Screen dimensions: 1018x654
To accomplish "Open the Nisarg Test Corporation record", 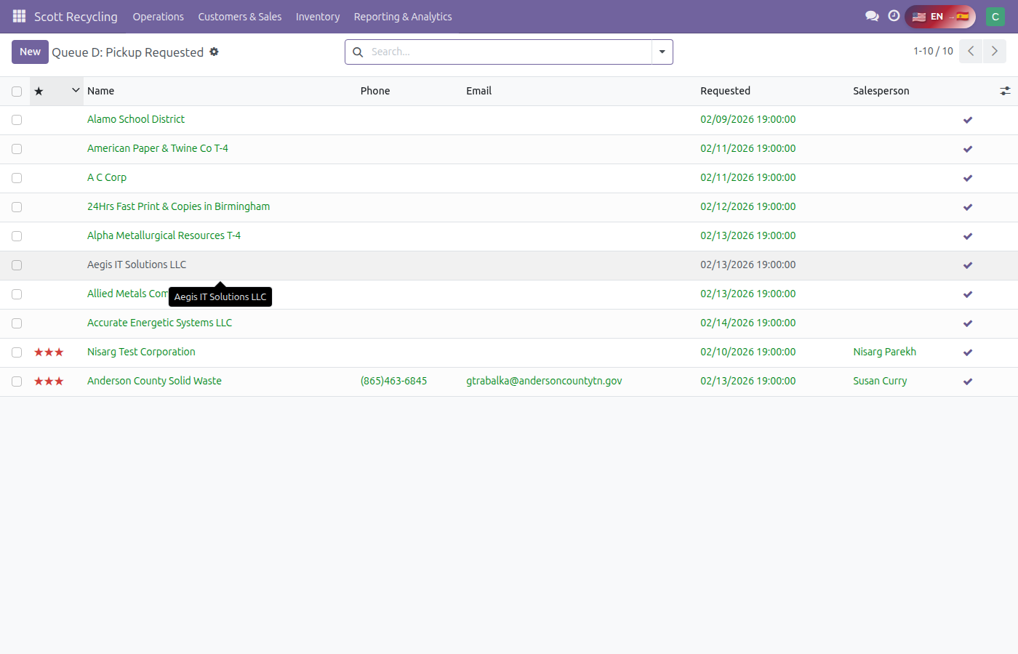I will tap(141, 352).
